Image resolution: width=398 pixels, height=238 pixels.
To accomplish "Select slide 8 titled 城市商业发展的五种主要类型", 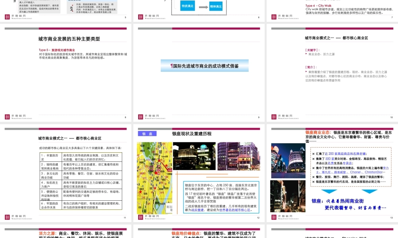I will (66, 73).
